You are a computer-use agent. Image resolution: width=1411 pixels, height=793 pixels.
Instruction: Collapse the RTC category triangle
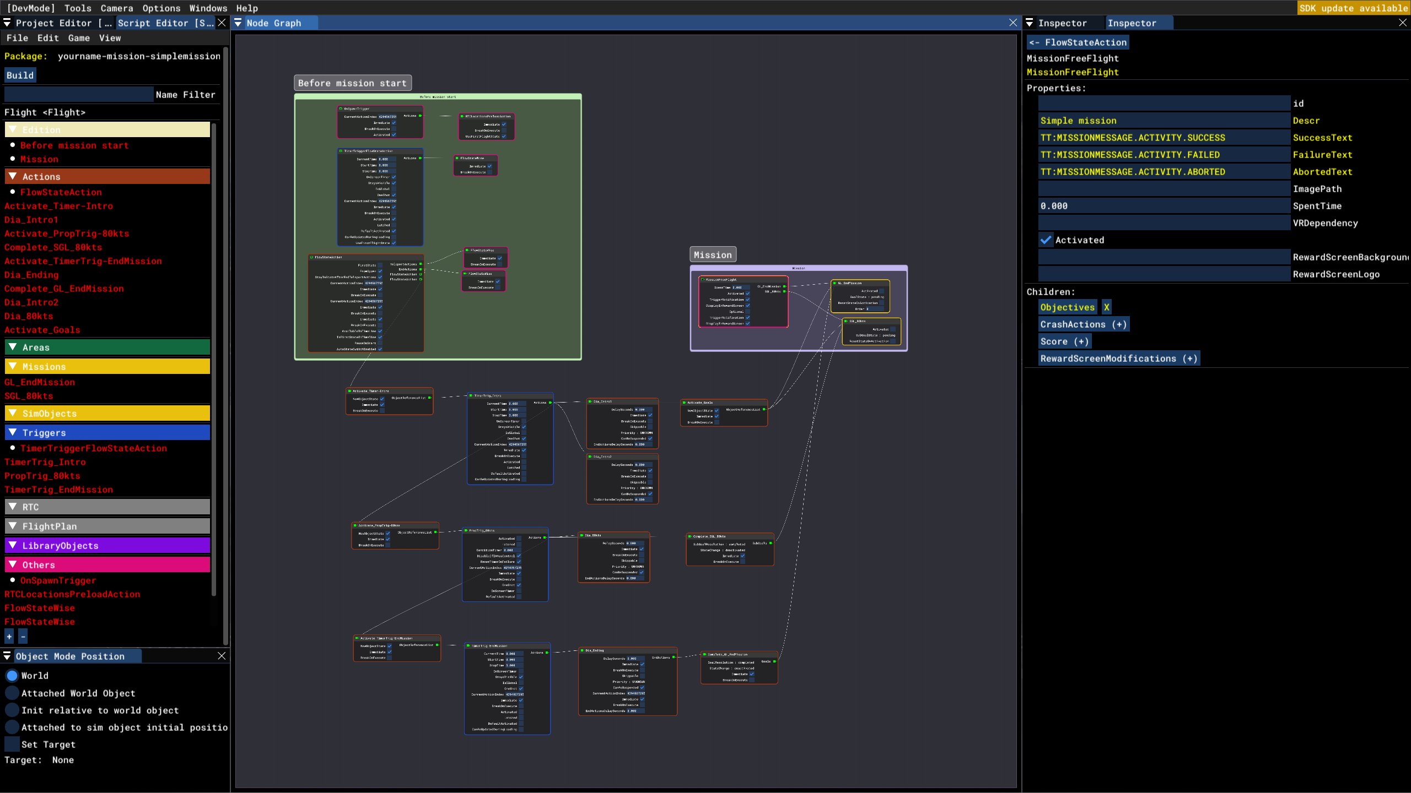click(x=13, y=507)
